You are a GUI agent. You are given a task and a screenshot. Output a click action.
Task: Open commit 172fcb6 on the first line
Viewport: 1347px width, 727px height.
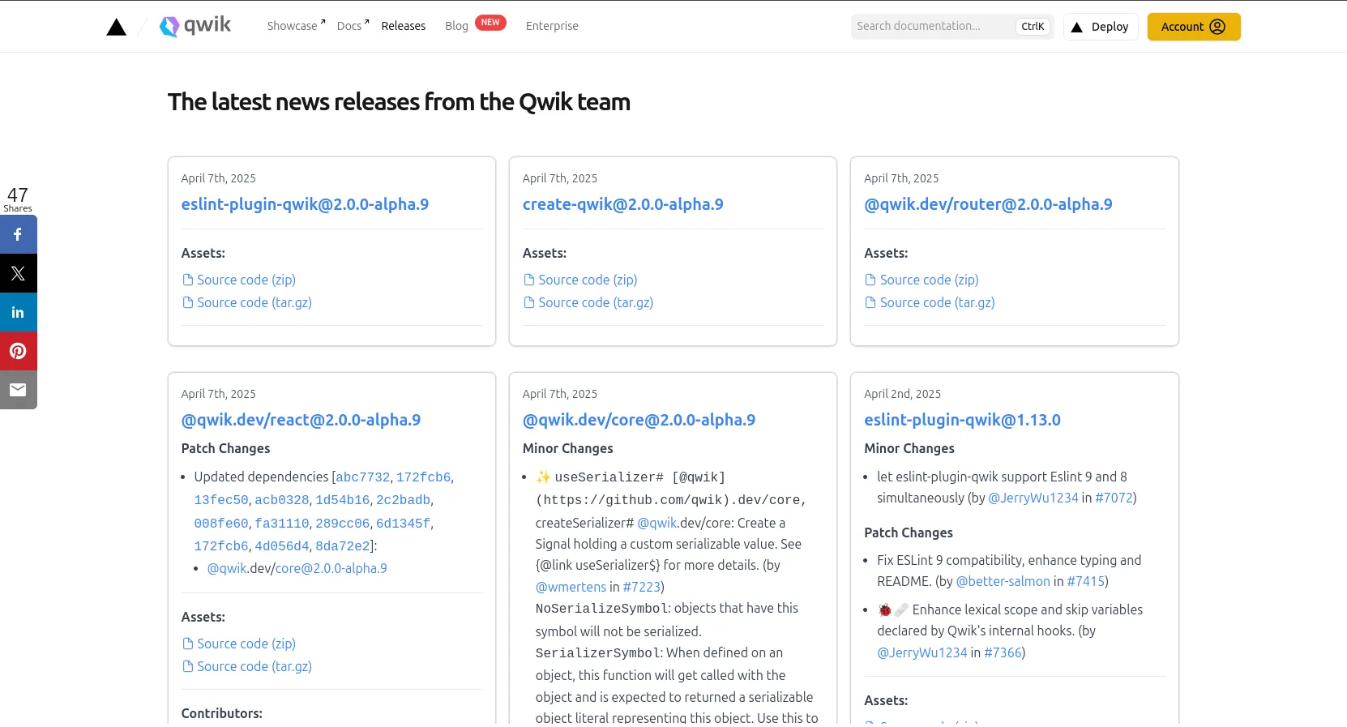(423, 477)
